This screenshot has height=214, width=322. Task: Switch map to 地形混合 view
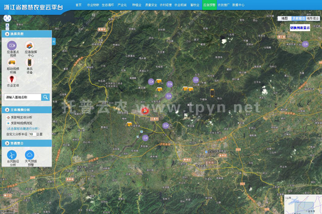tap(312, 18)
